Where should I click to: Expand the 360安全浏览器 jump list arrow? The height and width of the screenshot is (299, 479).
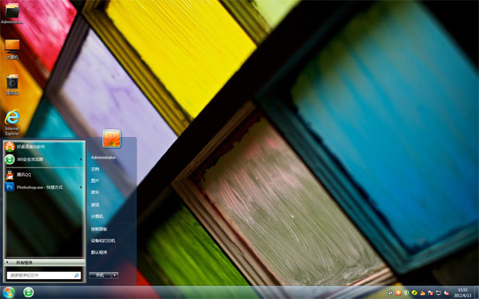[x=81, y=159]
